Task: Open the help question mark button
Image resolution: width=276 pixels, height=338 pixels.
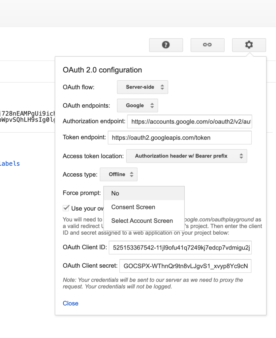Action: point(166,45)
